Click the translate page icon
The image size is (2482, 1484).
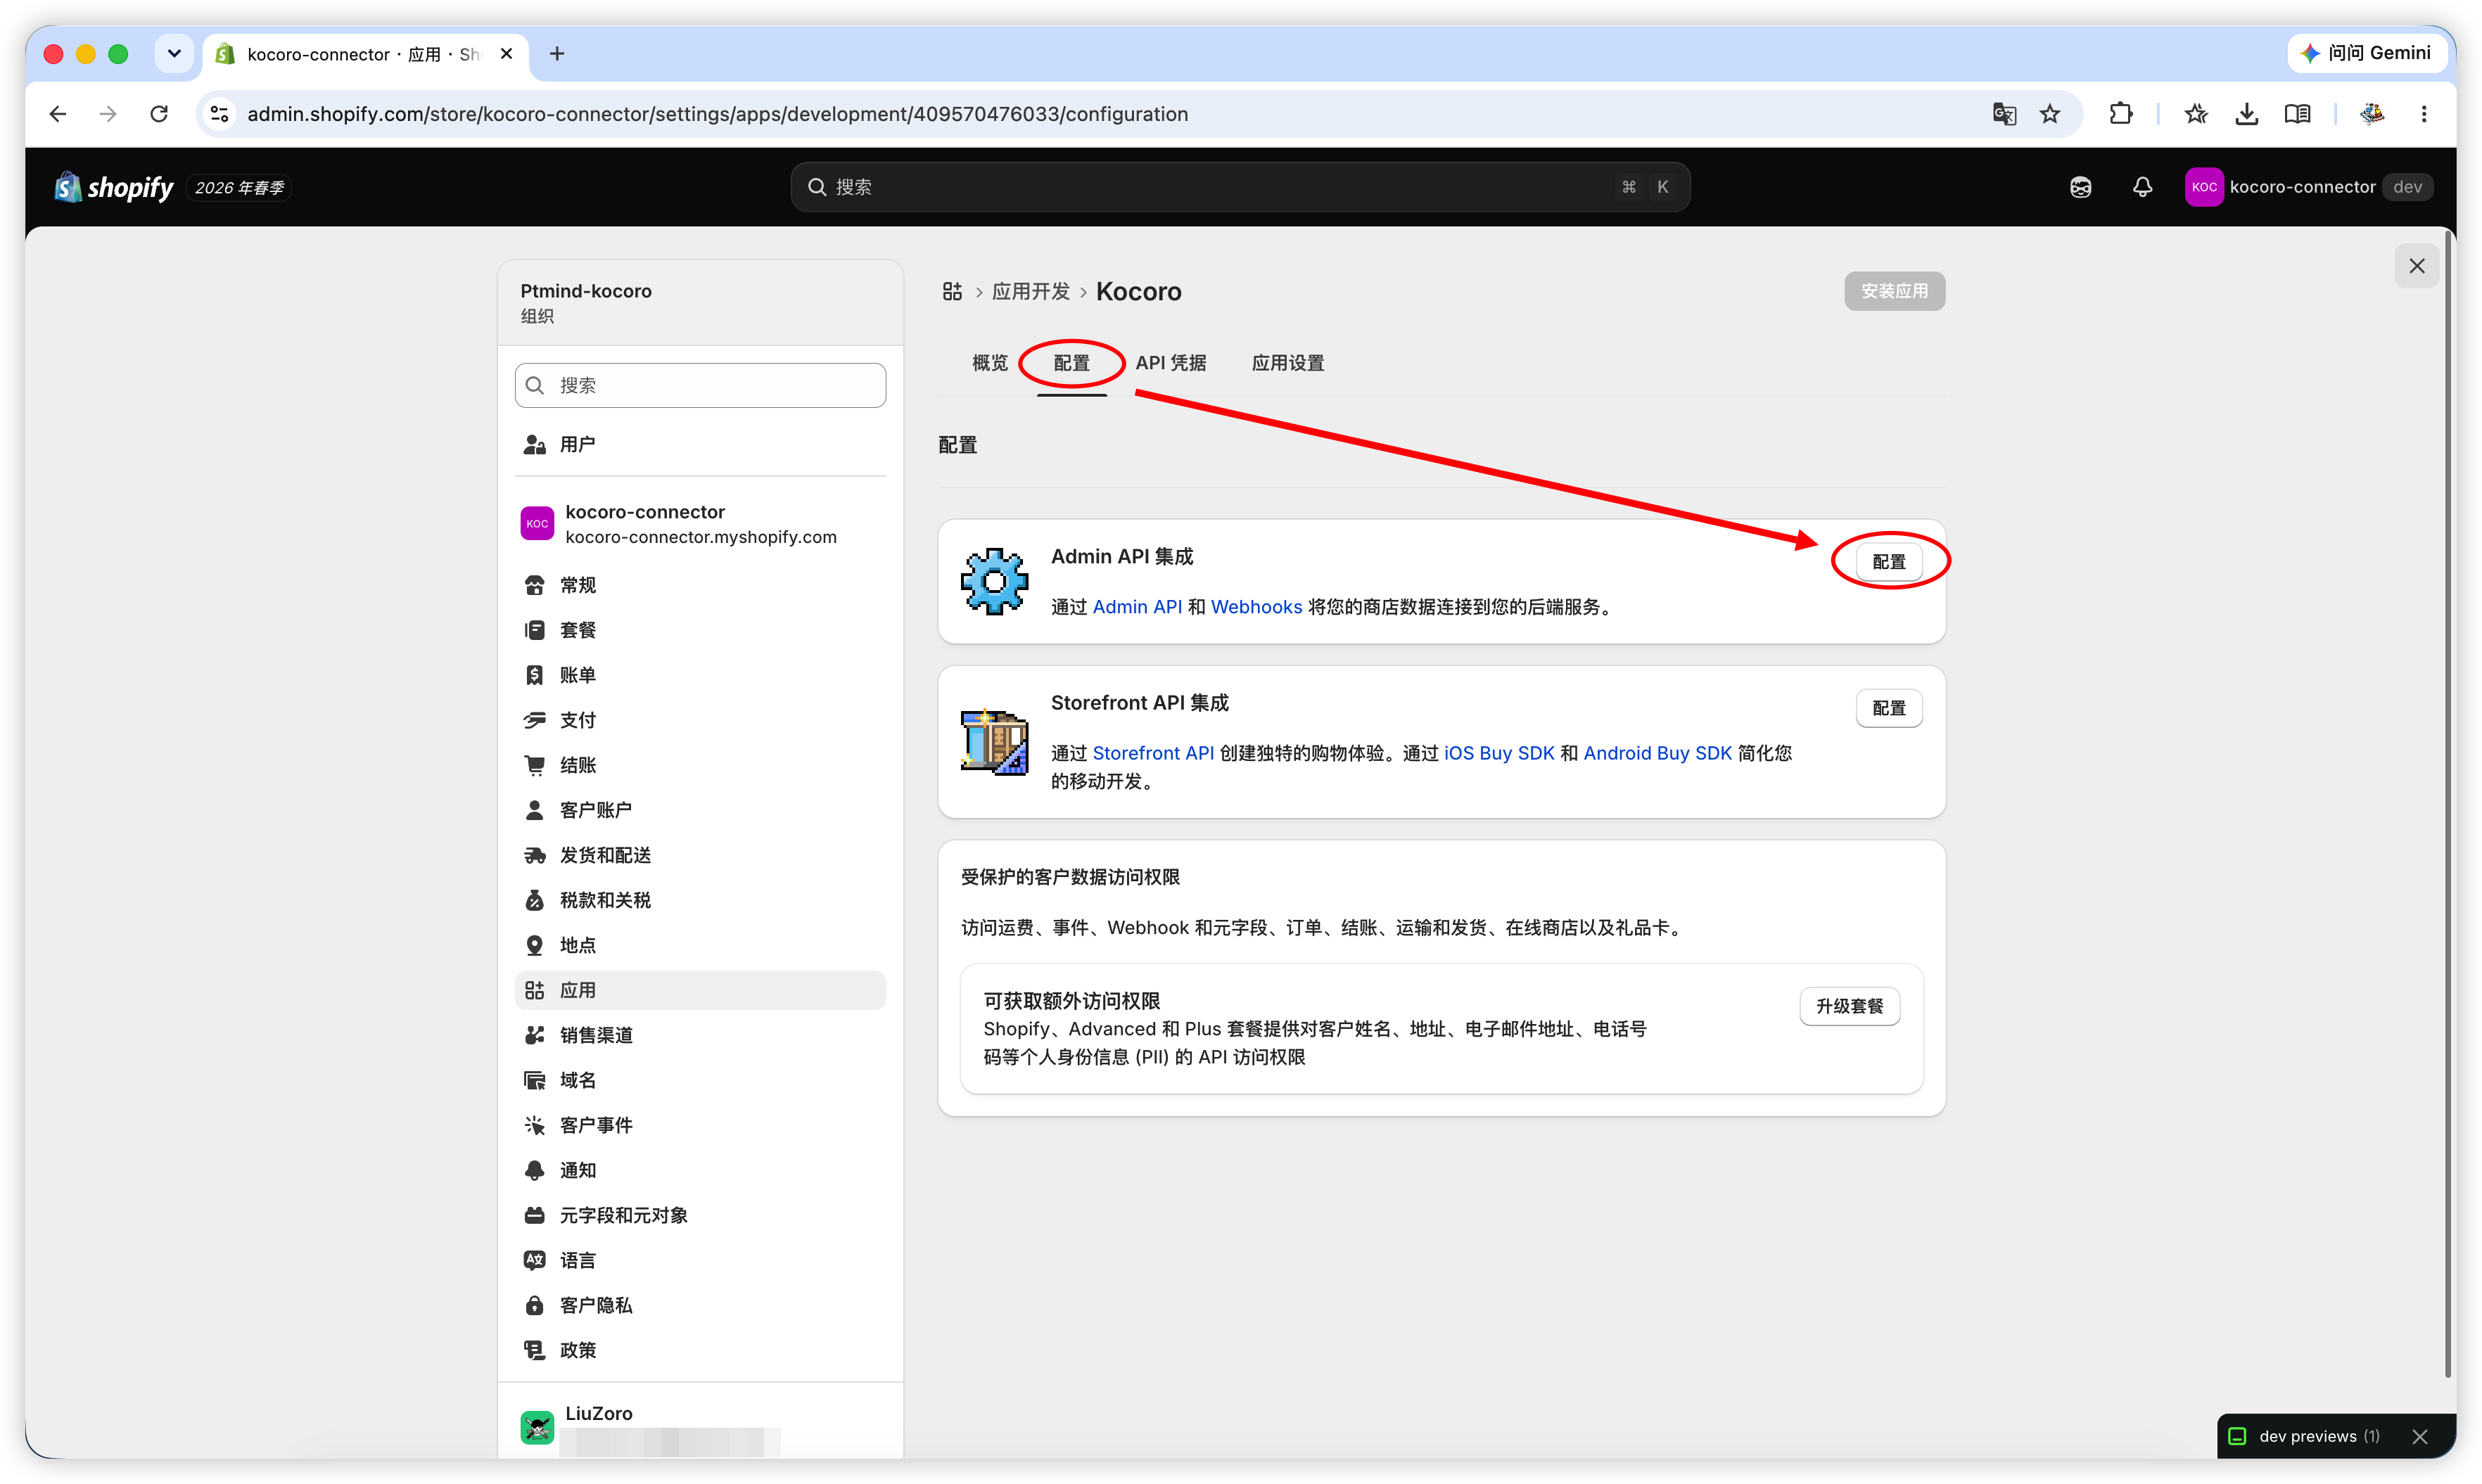2003,114
